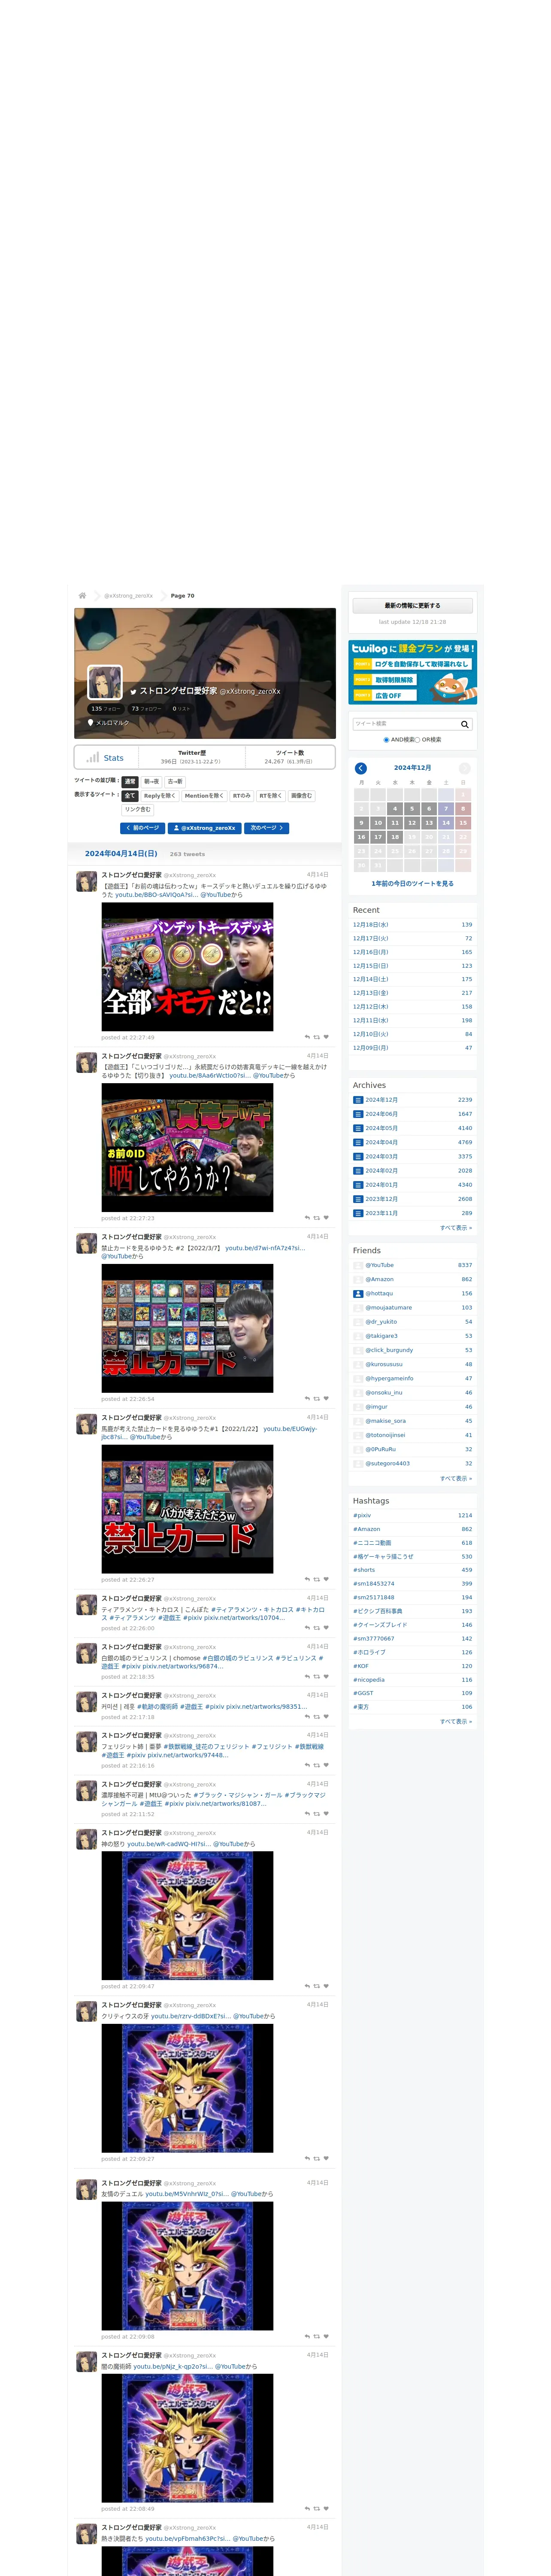
Task: Filter tweets with Mentionを除く
Action: (x=204, y=796)
